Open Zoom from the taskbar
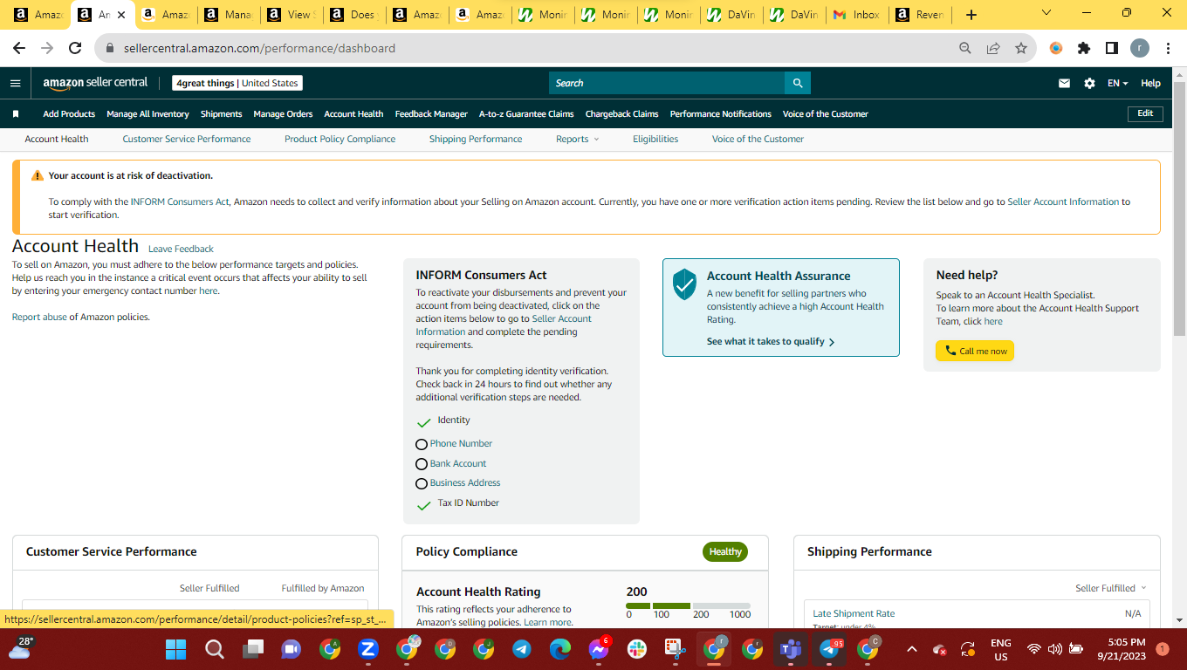1187x670 pixels. [x=368, y=649]
